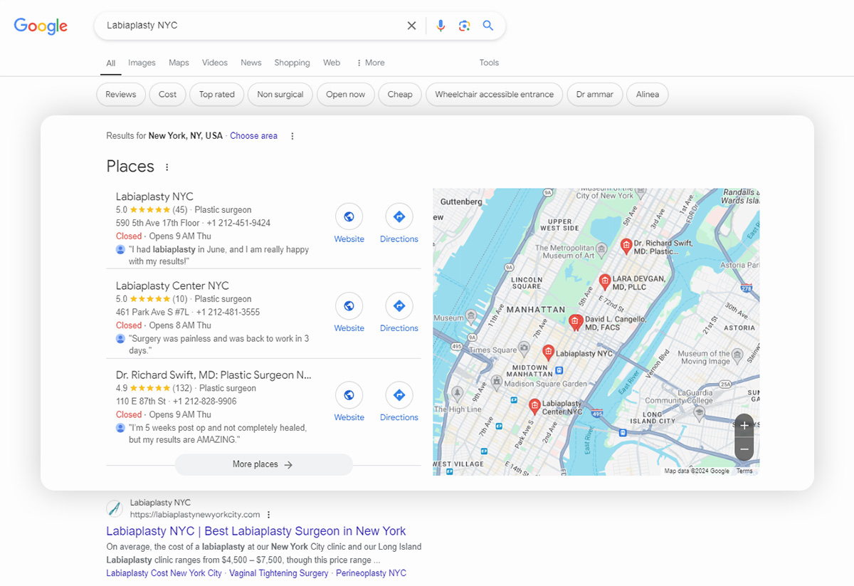Image resolution: width=854 pixels, height=586 pixels.
Task: Expand the More search categories menu
Action: click(x=370, y=63)
